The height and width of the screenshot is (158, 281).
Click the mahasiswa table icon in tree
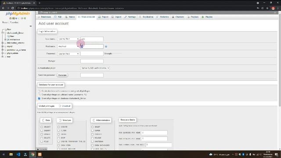pyautogui.click(x=8, y=39)
